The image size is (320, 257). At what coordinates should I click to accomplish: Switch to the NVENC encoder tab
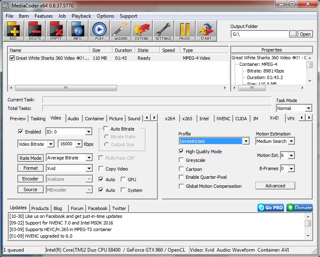223,119
